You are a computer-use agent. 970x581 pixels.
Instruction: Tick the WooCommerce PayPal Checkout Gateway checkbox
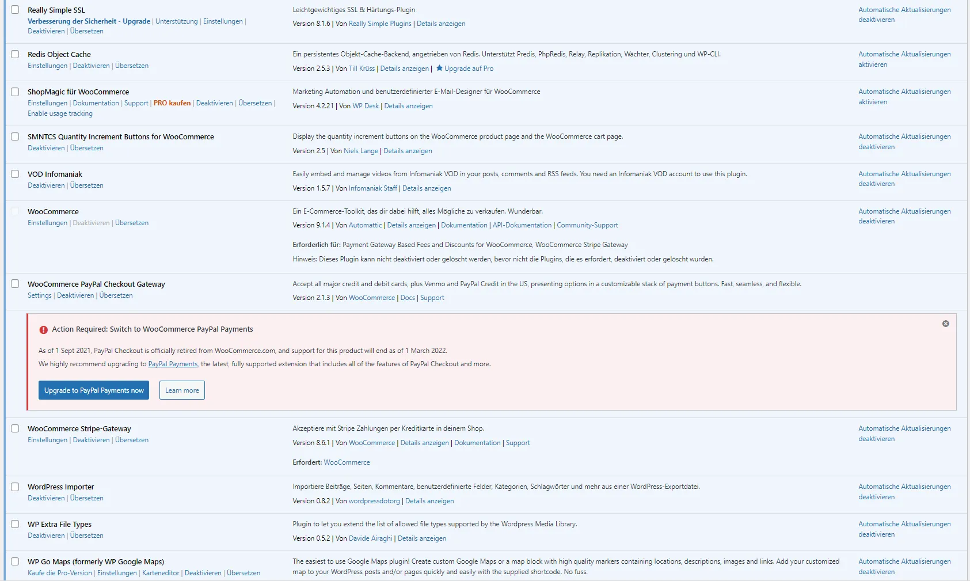pyautogui.click(x=15, y=284)
